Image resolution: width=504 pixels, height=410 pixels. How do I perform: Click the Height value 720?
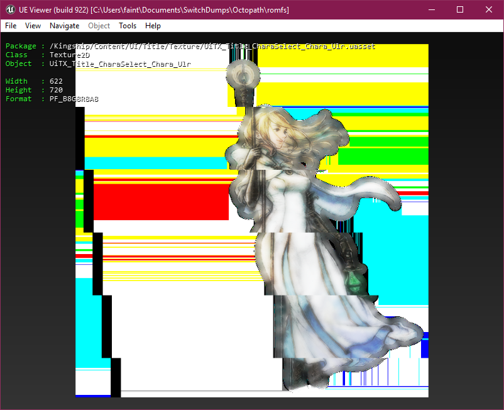coord(57,90)
